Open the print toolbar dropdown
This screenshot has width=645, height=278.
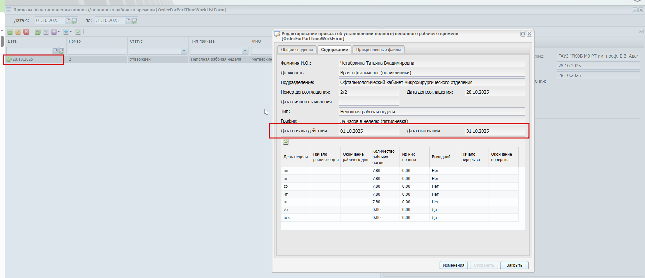pyautogui.click(x=67, y=32)
